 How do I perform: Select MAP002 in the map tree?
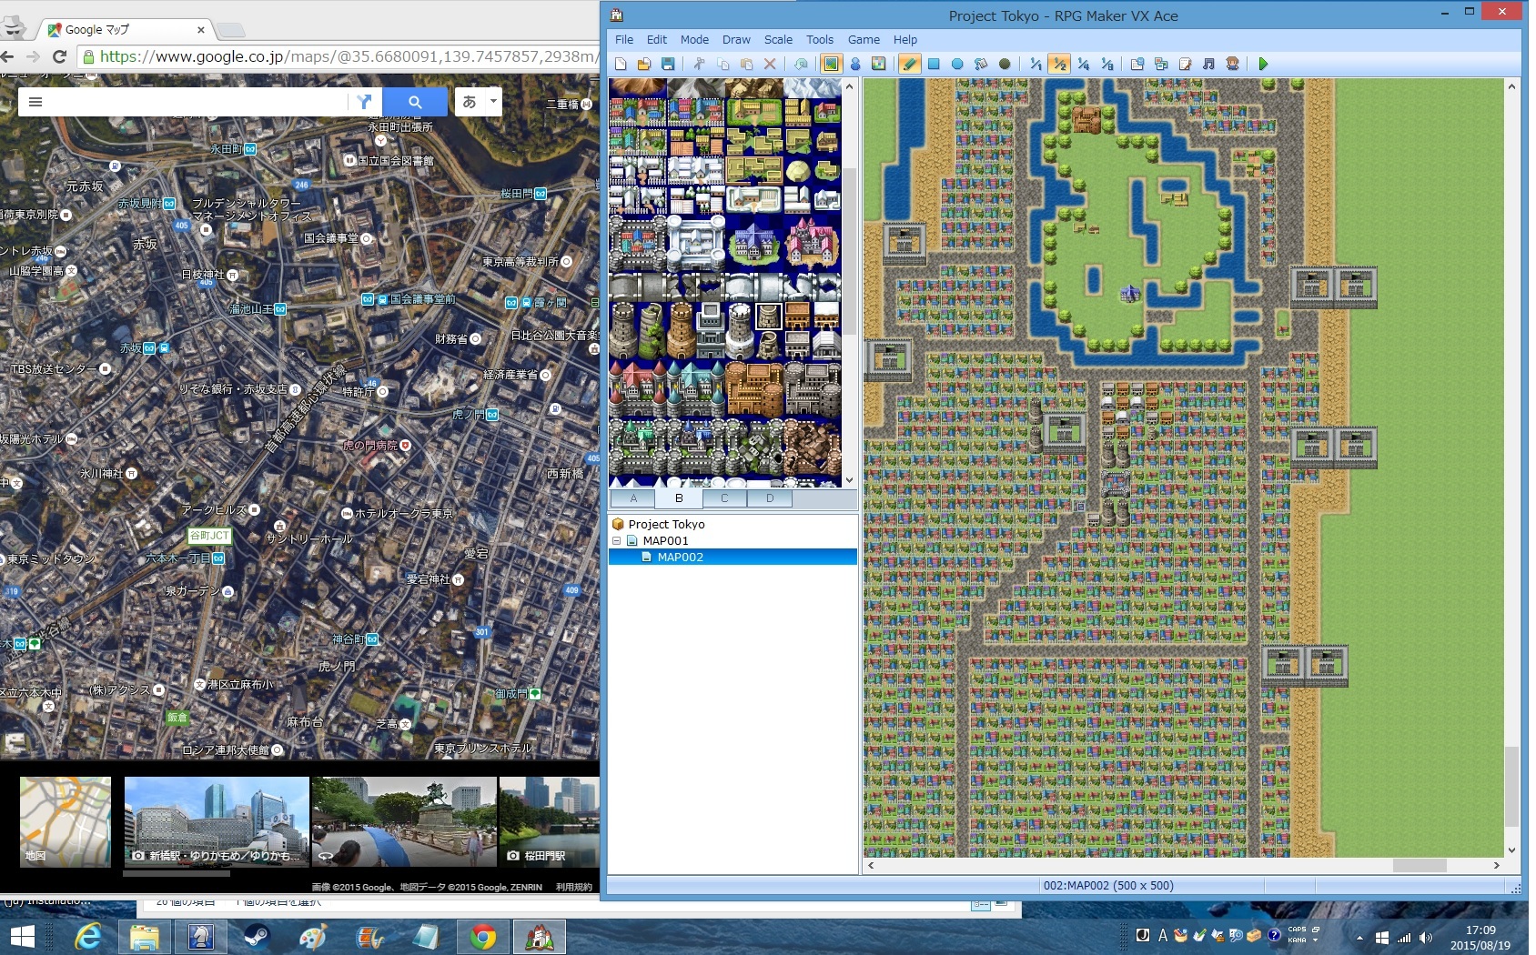[680, 558]
